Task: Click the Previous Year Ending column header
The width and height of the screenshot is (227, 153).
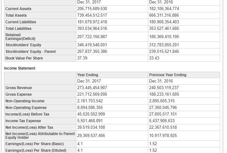Action: (168, 75)
